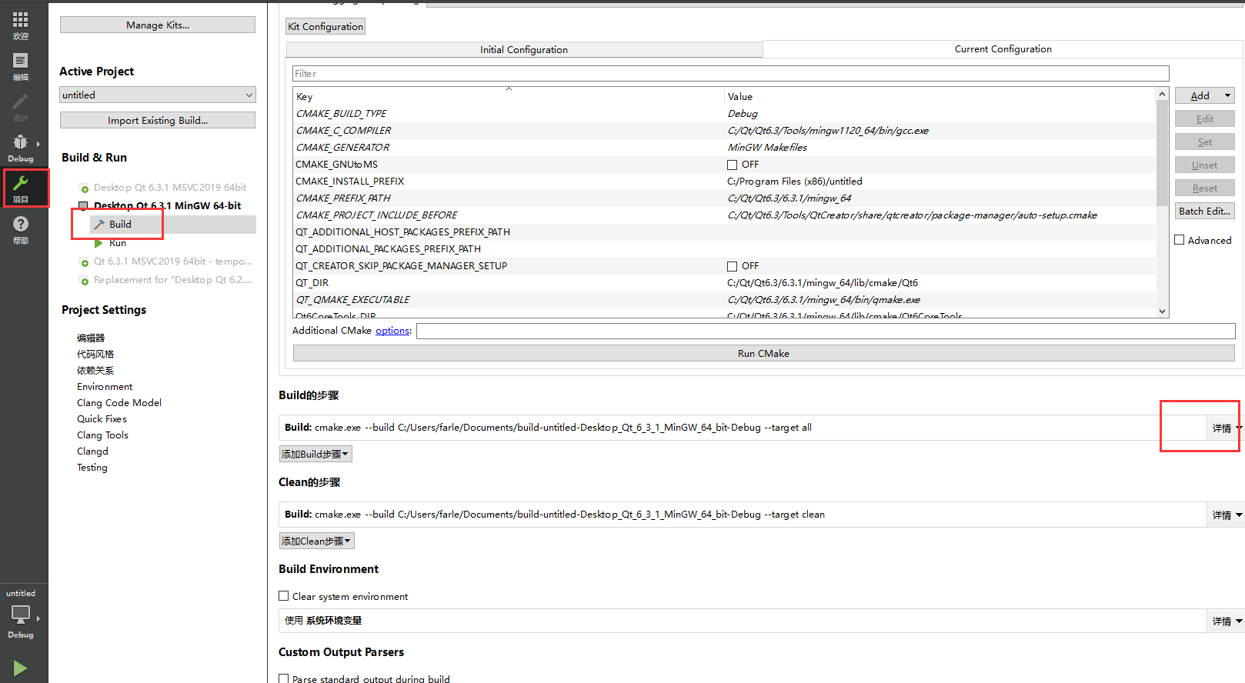Enable the Advanced checkbox
Viewport: 1245px width, 683px height.
1179,240
